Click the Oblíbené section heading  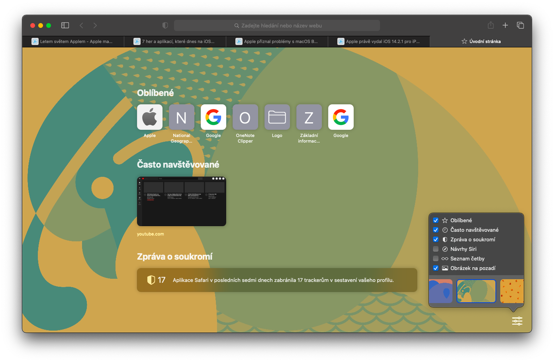point(155,93)
